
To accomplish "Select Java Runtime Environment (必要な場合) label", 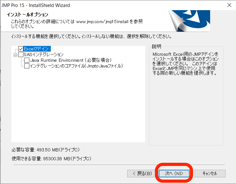I will pyautogui.click(x=71, y=60).
